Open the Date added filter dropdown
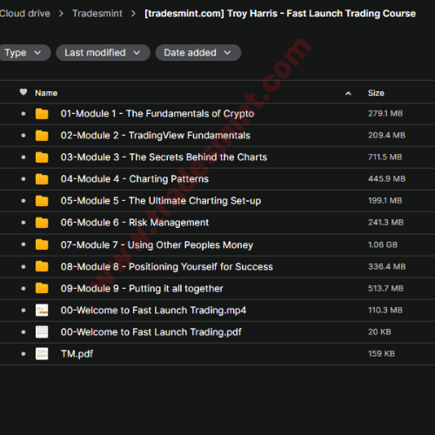The width and height of the screenshot is (435, 435). pos(198,53)
